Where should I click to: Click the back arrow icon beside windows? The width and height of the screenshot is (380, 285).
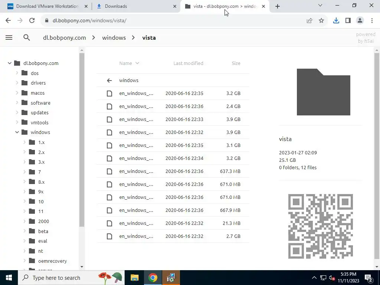[109, 81]
